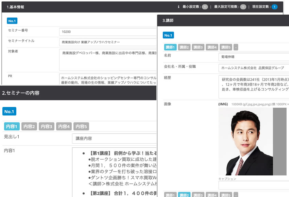Click the info icon in the 基本情報 header
The width and height of the screenshot is (289, 197).
[x=178, y=7]
